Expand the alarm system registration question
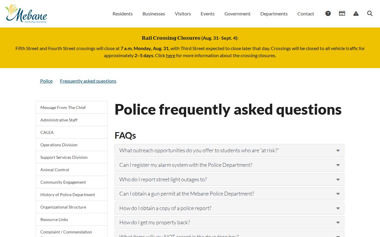This screenshot has width=380, height=237. (x=229, y=165)
